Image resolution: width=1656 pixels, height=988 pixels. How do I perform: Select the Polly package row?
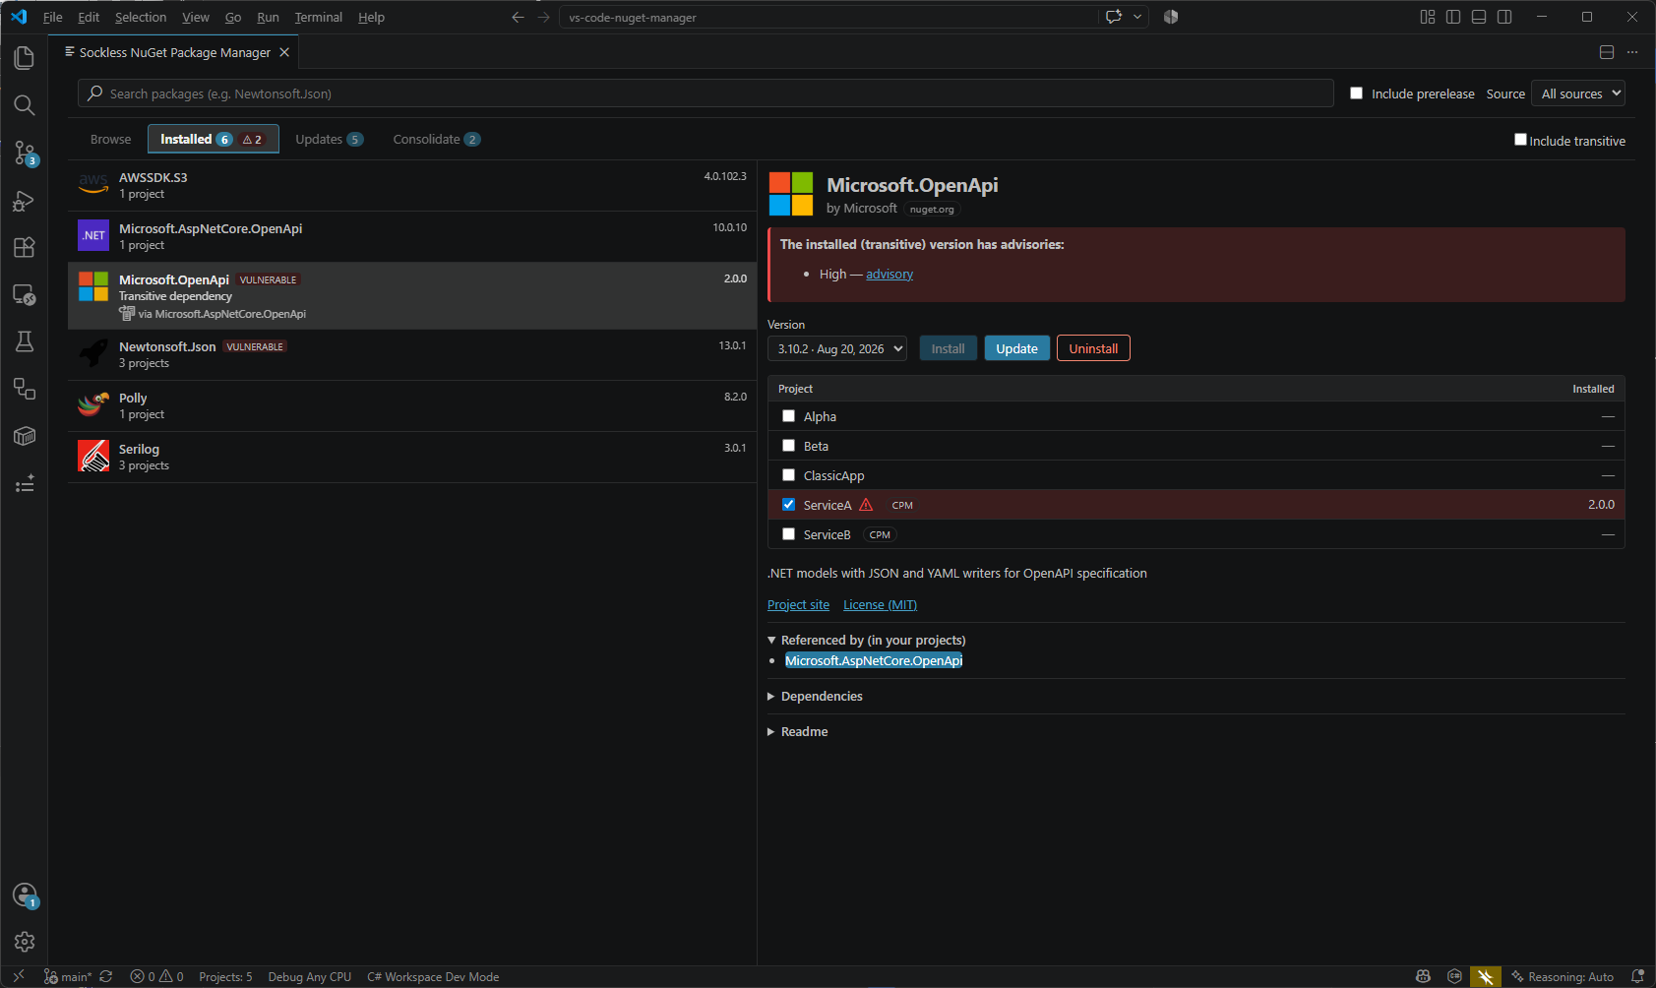coord(412,405)
